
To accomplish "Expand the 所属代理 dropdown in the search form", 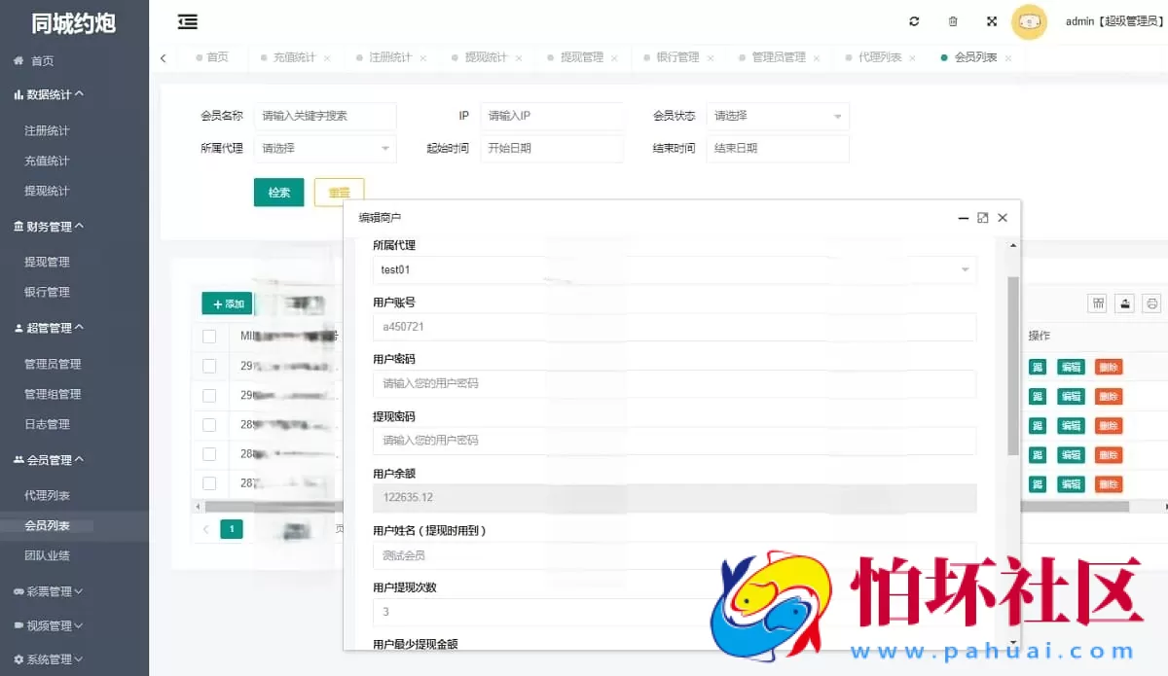I will [325, 150].
